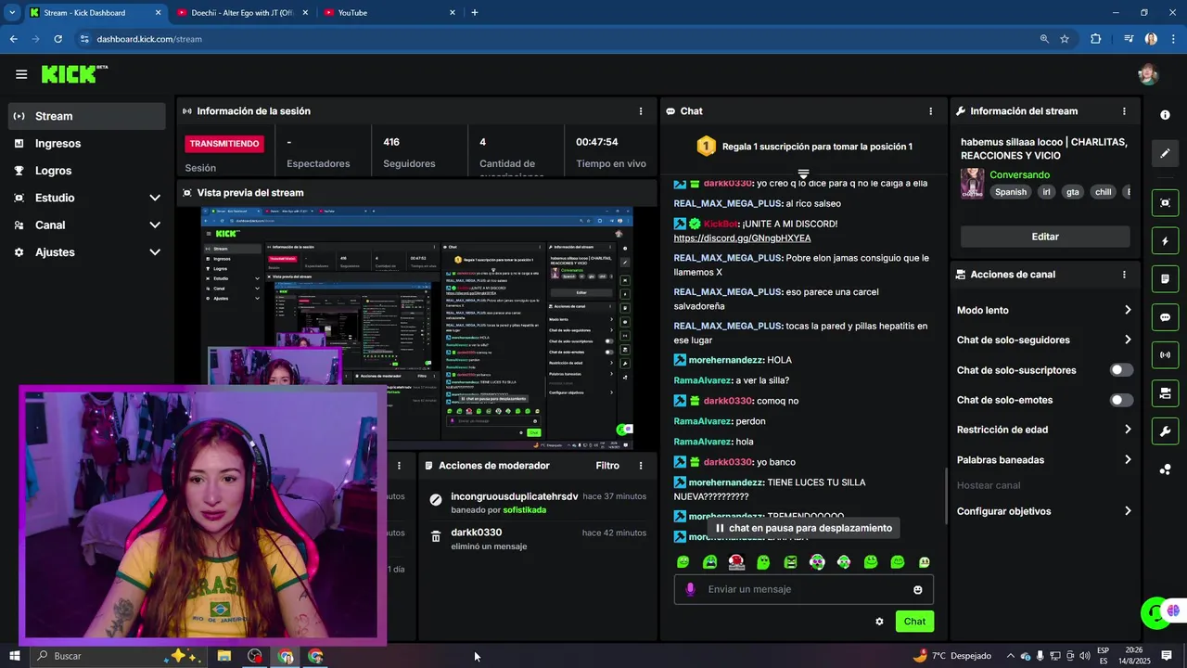Bookmark this page with the star icon
1187x668 pixels.
point(1065,39)
